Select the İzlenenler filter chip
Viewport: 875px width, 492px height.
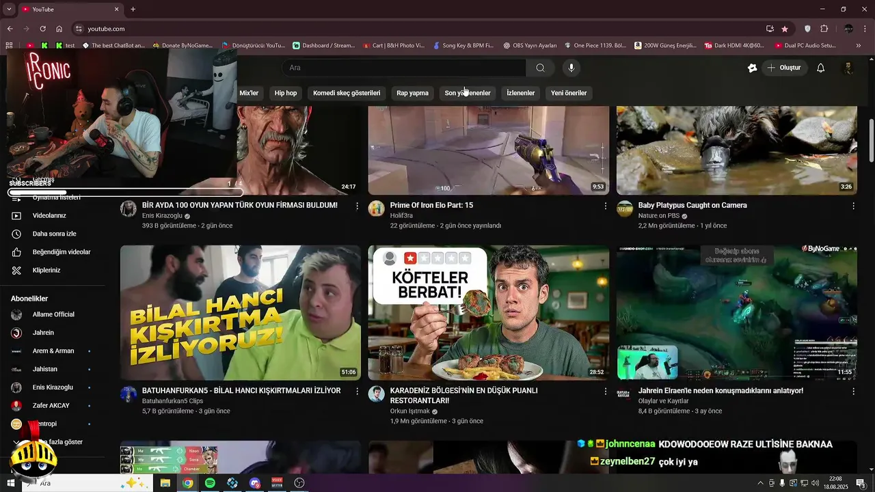coord(521,93)
